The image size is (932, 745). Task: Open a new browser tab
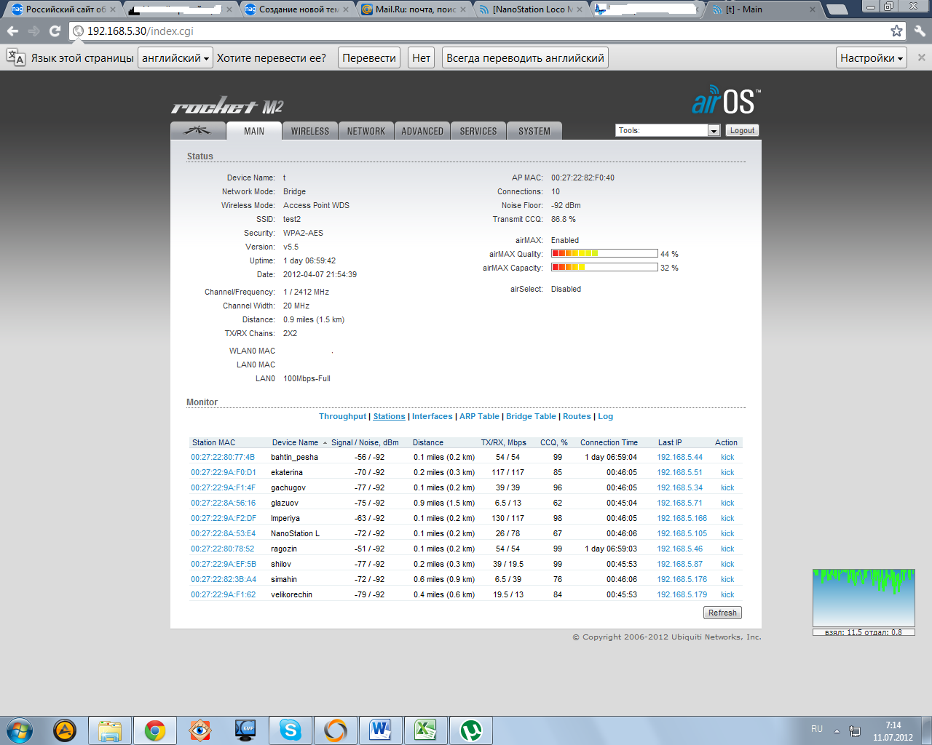(837, 9)
